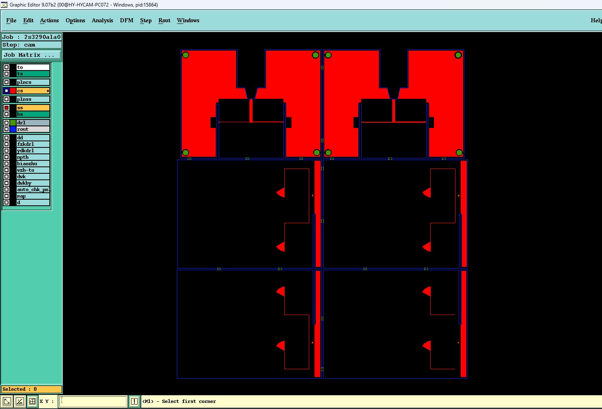Toggle the 'fzkdrl' layer display checkbox
Screen dimensions: 602x409
pos(6,144)
